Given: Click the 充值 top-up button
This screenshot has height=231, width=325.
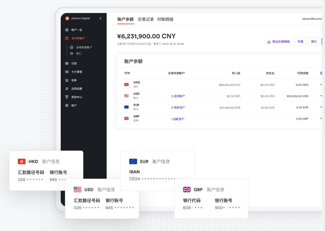Looking at the screenshot, I should (x=300, y=41).
